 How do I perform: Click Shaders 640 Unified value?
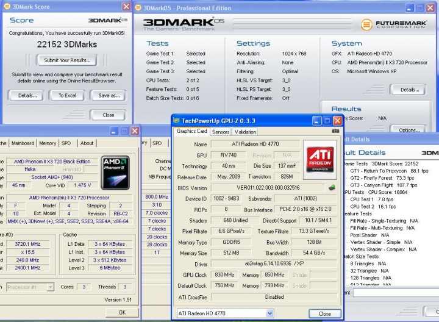(x=235, y=220)
